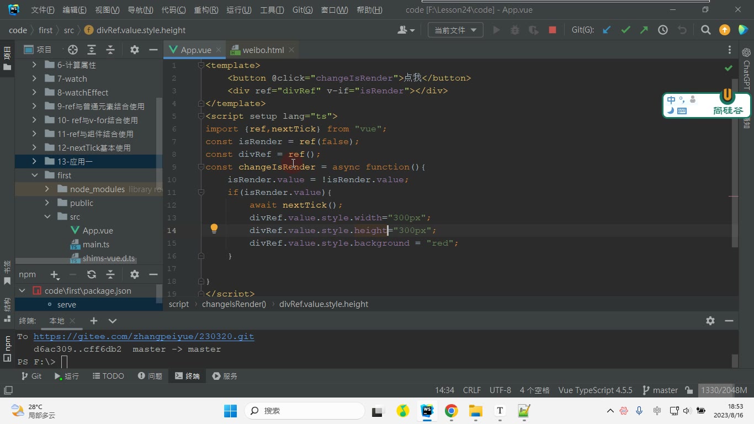Click the CRLF line separator indicator
The width and height of the screenshot is (754, 424).
click(x=472, y=390)
